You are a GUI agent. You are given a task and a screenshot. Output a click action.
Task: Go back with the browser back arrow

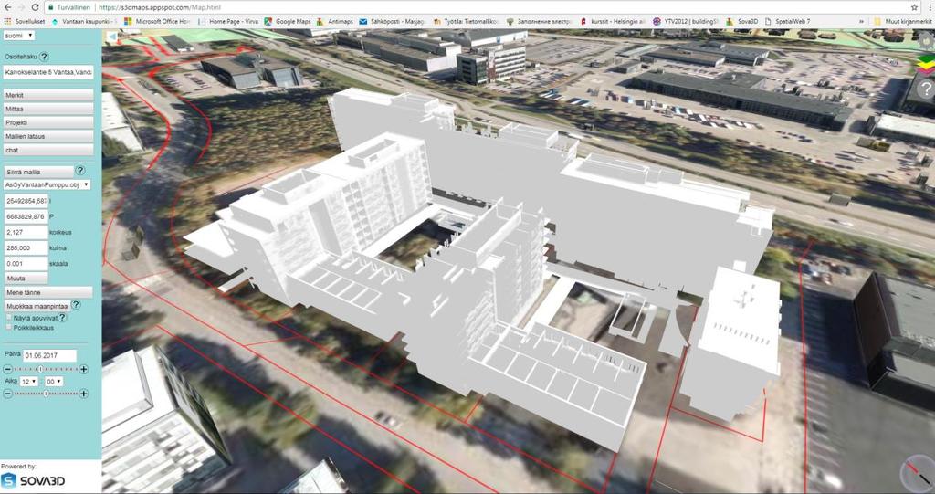point(7,7)
